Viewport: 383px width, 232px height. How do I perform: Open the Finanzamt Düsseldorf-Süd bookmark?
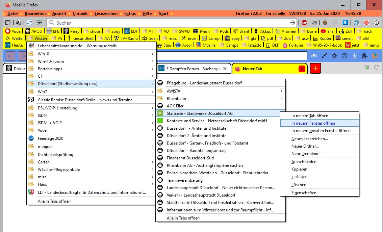(x=190, y=158)
